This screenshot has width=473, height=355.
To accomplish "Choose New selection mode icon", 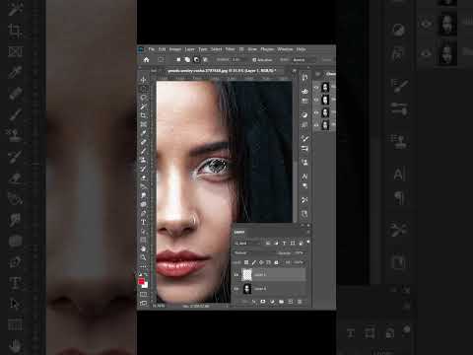I will [x=178, y=60].
